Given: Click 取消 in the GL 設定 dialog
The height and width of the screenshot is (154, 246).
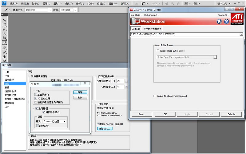Looking at the screenshot, I should [80, 98].
